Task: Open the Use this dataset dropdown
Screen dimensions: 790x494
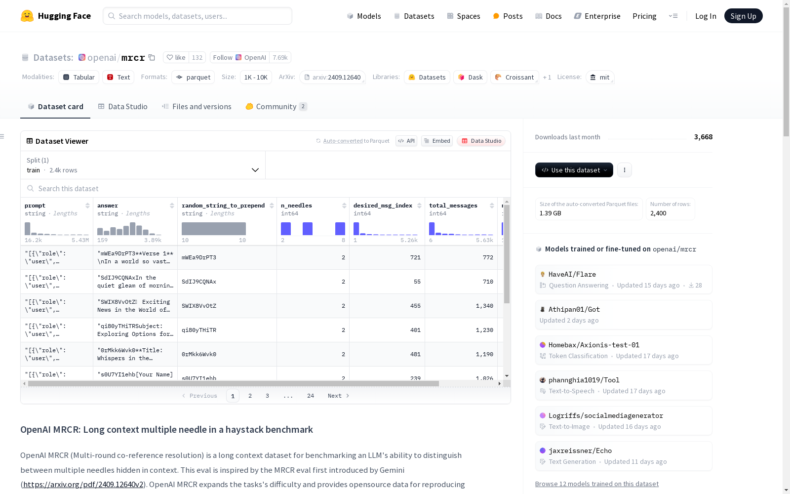Action: (x=574, y=170)
